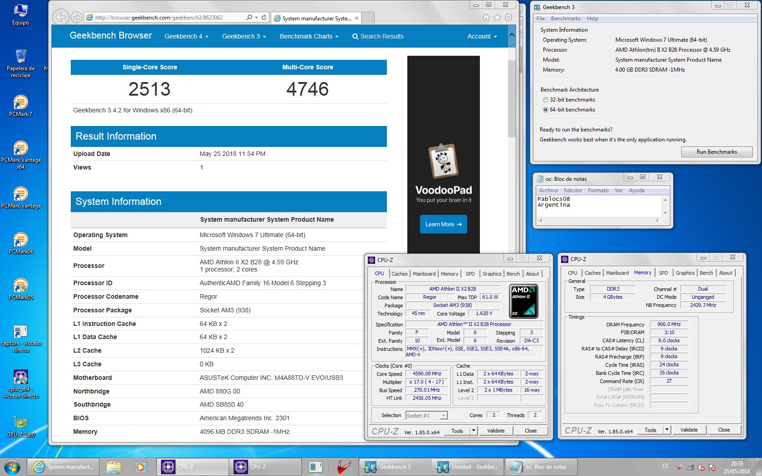Image resolution: width=762 pixels, height=476 pixels.
Task: Expand the Geekbench 3 dropdown in navbar
Action: [244, 36]
